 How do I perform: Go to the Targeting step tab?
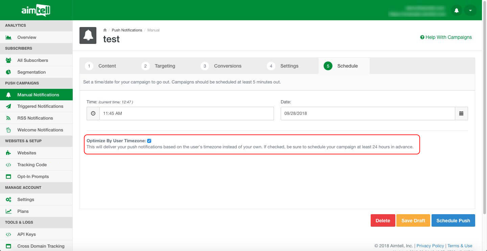coord(159,66)
